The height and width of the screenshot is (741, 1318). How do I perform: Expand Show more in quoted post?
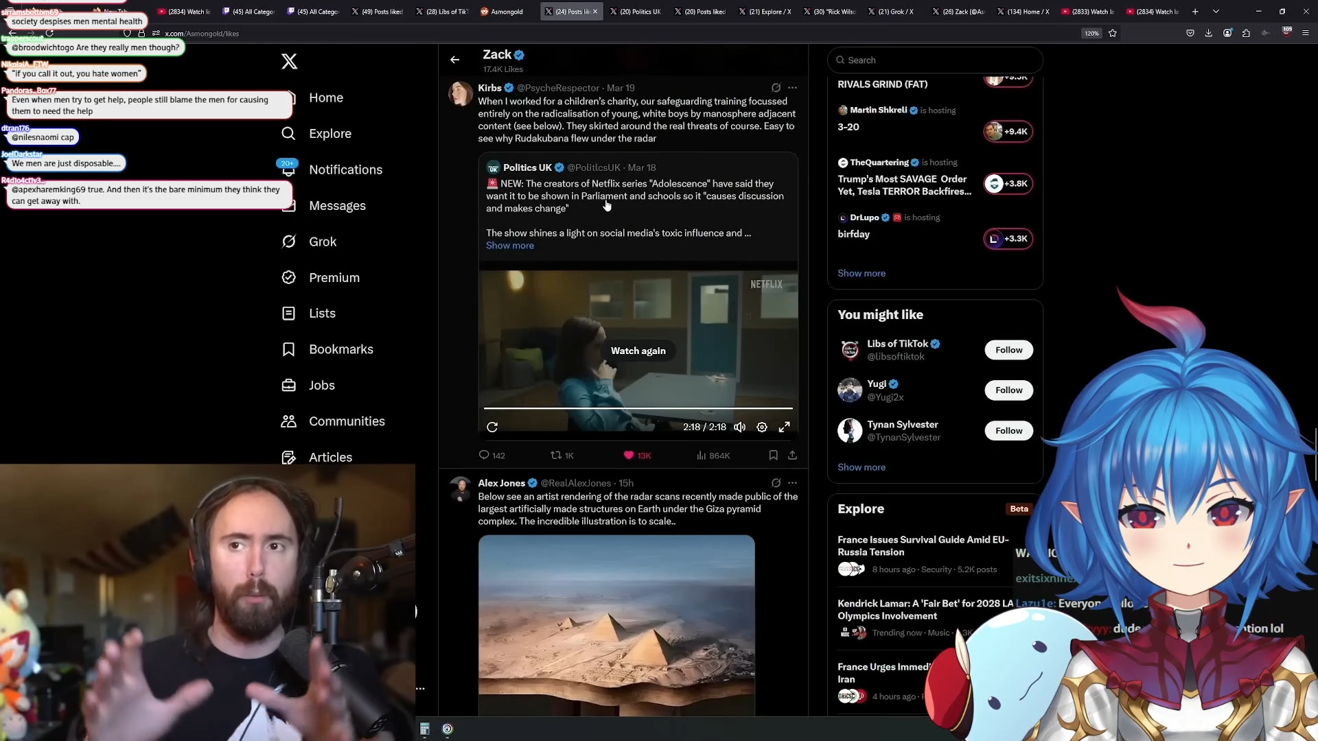tap(509, 246)
